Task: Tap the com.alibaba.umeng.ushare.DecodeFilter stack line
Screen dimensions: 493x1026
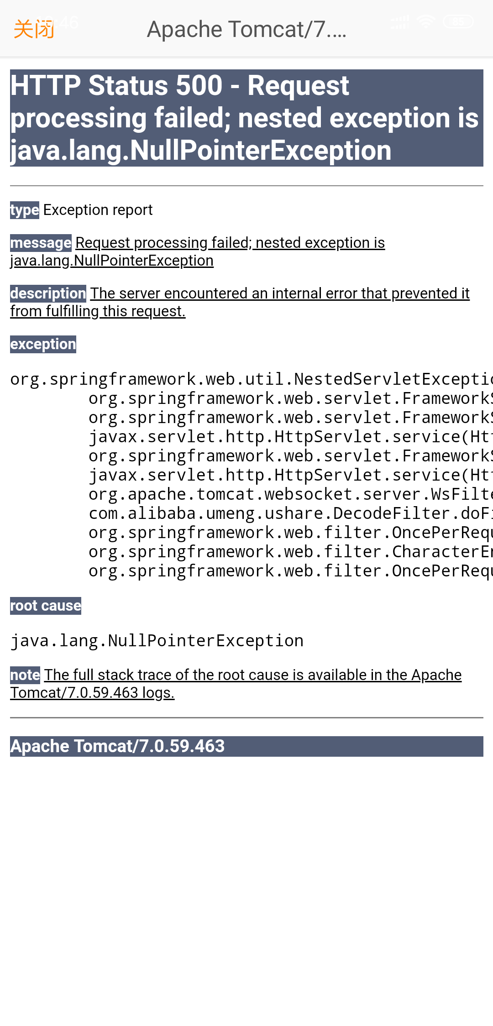Action: [x=288, y=513]
